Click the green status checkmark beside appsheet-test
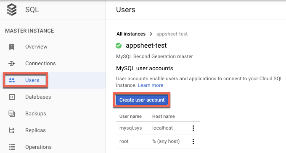The width and height of the screenshot is (286, 153). tap(119, 46)
